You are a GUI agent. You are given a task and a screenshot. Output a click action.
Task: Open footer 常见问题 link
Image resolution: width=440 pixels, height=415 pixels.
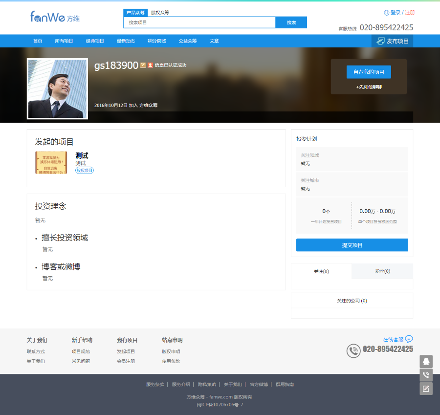pos(81,361)
